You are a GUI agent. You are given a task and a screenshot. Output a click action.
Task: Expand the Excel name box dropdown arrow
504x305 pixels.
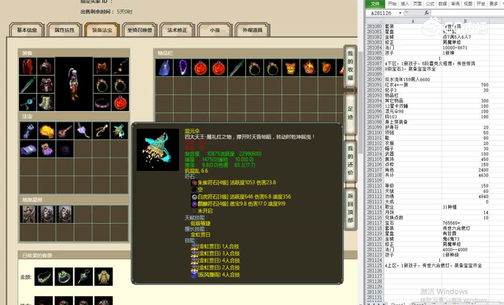[x=400, y=13]
